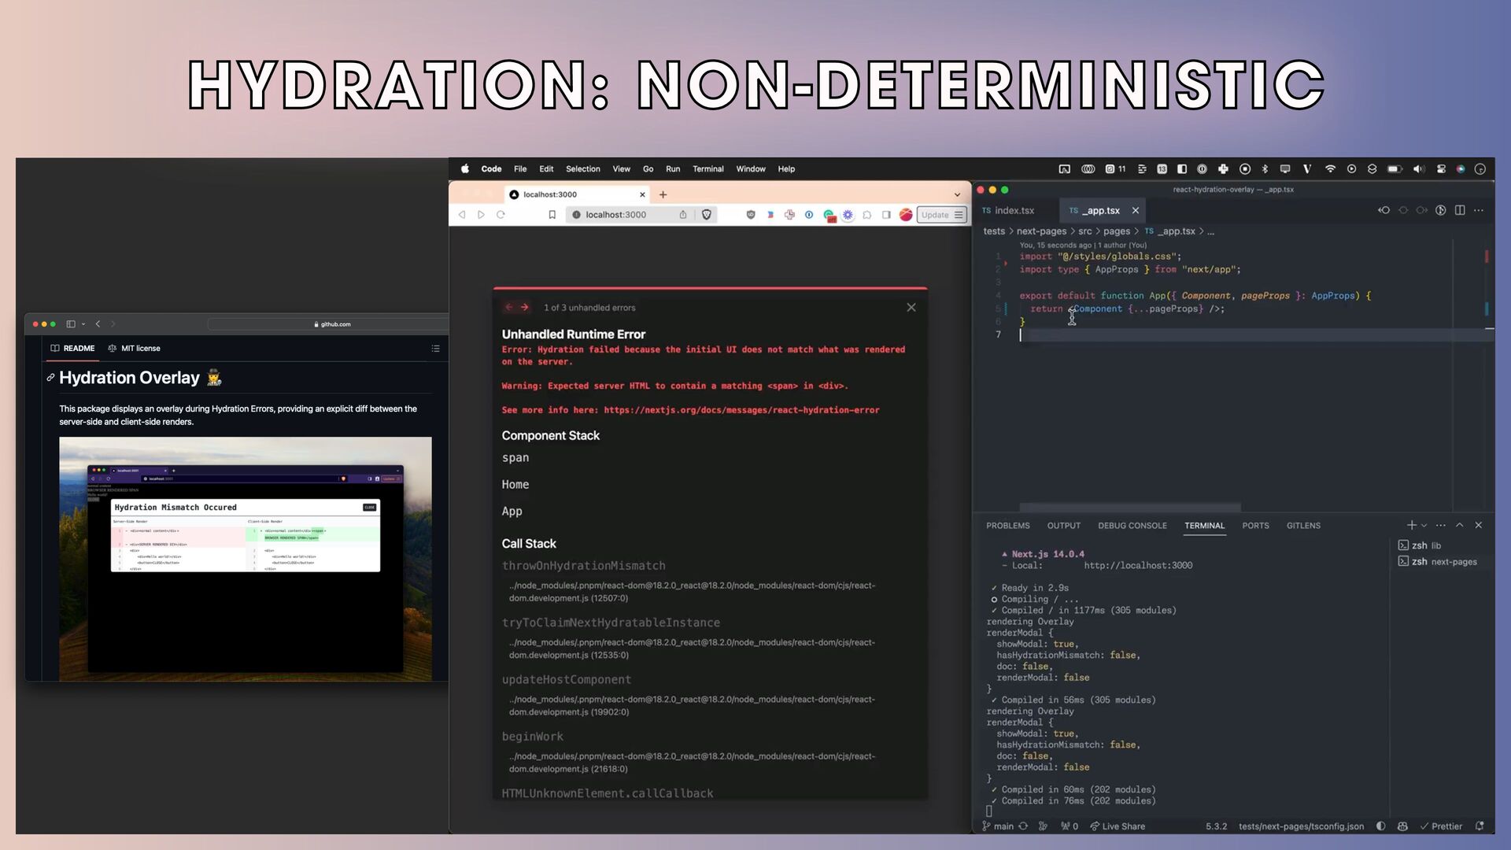This screenshot has height=850, width=1511.
Task: Open new terminal profile dropdown arrow
Action: point(1424,526)
